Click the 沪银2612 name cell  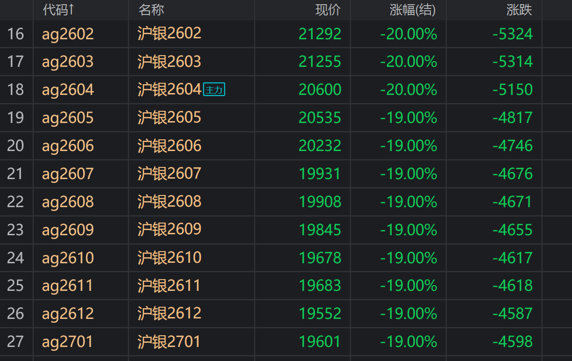click(169, 313)
